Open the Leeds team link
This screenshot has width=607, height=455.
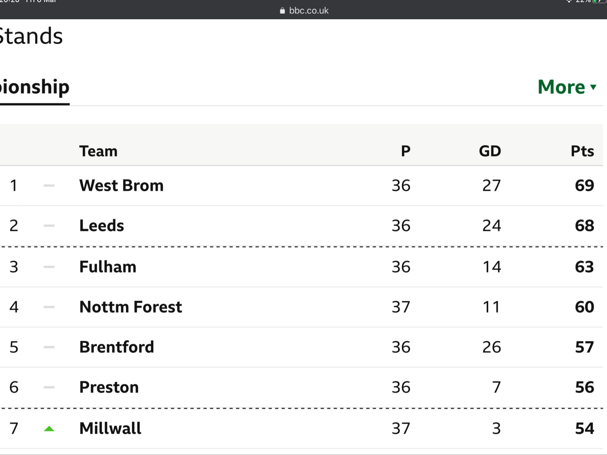click(x=102, y=225)
